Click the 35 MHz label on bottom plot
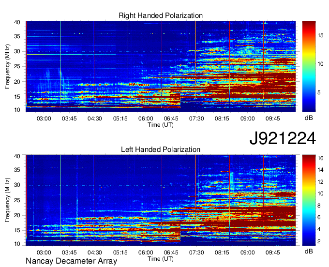 coord(17,170)
